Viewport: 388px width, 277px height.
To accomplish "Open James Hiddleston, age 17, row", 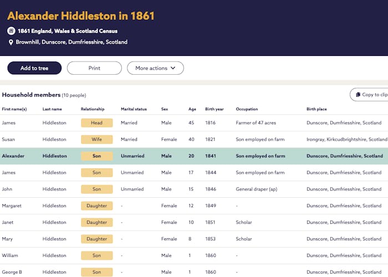I will [194, 173].
